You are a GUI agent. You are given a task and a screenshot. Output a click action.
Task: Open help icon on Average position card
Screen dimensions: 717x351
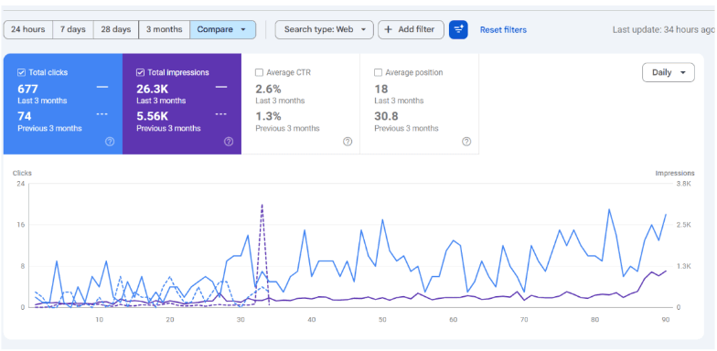click(466, 142)
